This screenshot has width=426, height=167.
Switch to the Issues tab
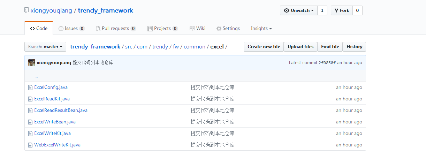(71, 29)
